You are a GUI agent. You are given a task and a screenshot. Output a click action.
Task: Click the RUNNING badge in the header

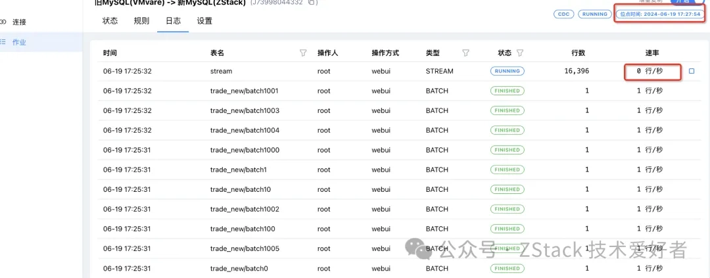point(594,14)
